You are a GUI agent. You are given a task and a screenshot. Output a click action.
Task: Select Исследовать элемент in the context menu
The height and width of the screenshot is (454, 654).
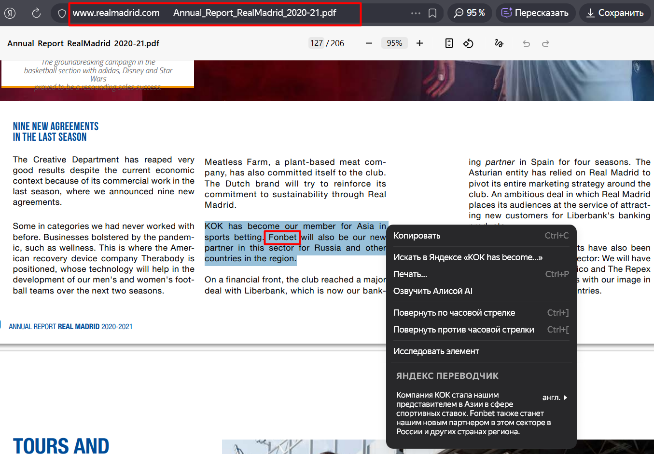[481, 351]
